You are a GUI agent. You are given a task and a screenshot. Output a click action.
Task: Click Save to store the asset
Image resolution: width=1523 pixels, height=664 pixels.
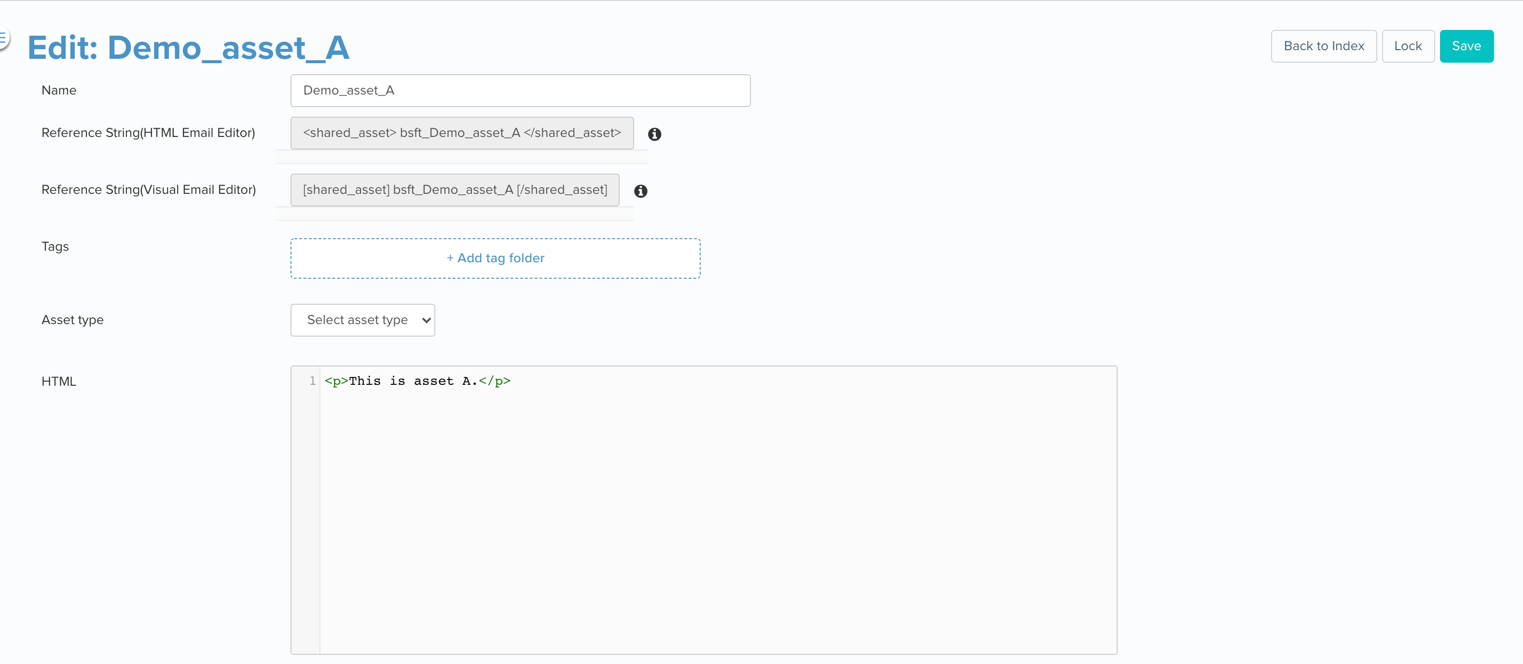[x=1467, y=45]
